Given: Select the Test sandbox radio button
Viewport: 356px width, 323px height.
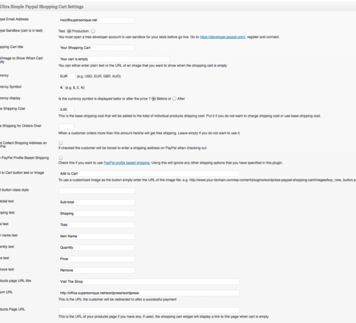Looking at the screenshot, I should (x=69, y=31).
